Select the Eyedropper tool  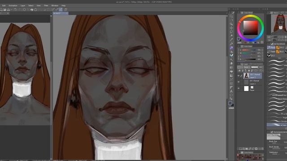[231, 40]
